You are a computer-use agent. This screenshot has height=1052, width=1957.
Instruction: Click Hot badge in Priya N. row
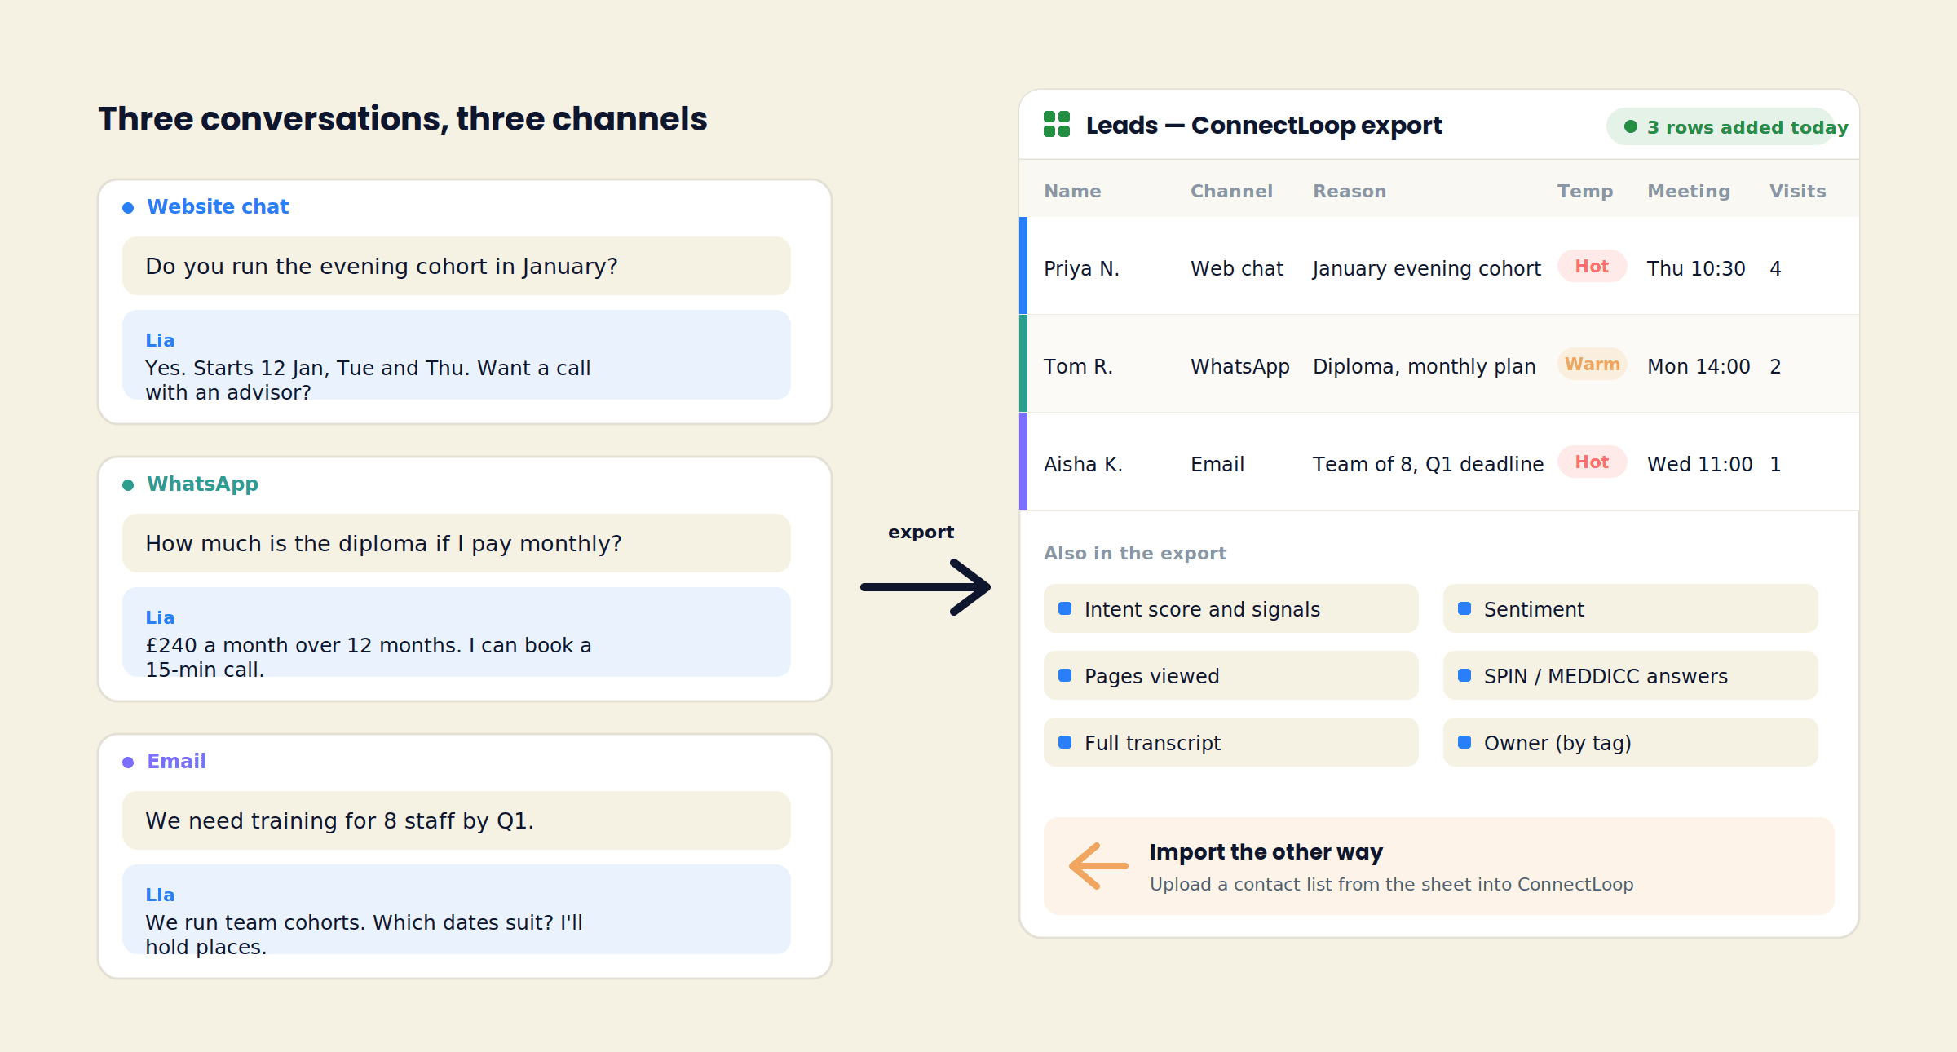1592,266
